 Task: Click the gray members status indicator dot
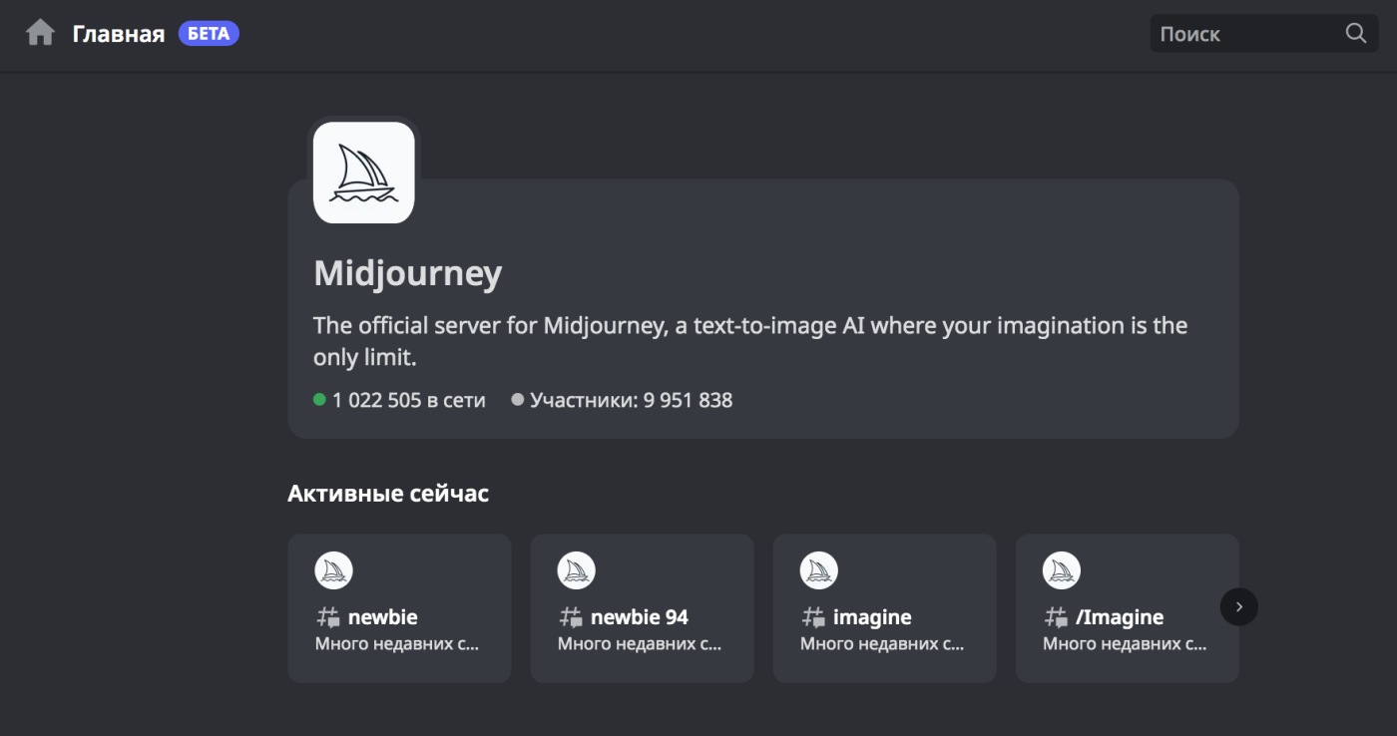pos(517,400)
